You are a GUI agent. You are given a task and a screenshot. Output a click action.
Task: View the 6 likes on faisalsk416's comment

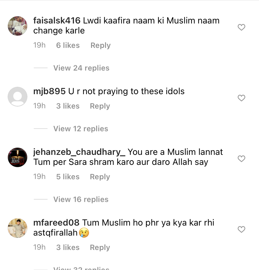pos(68,46)
